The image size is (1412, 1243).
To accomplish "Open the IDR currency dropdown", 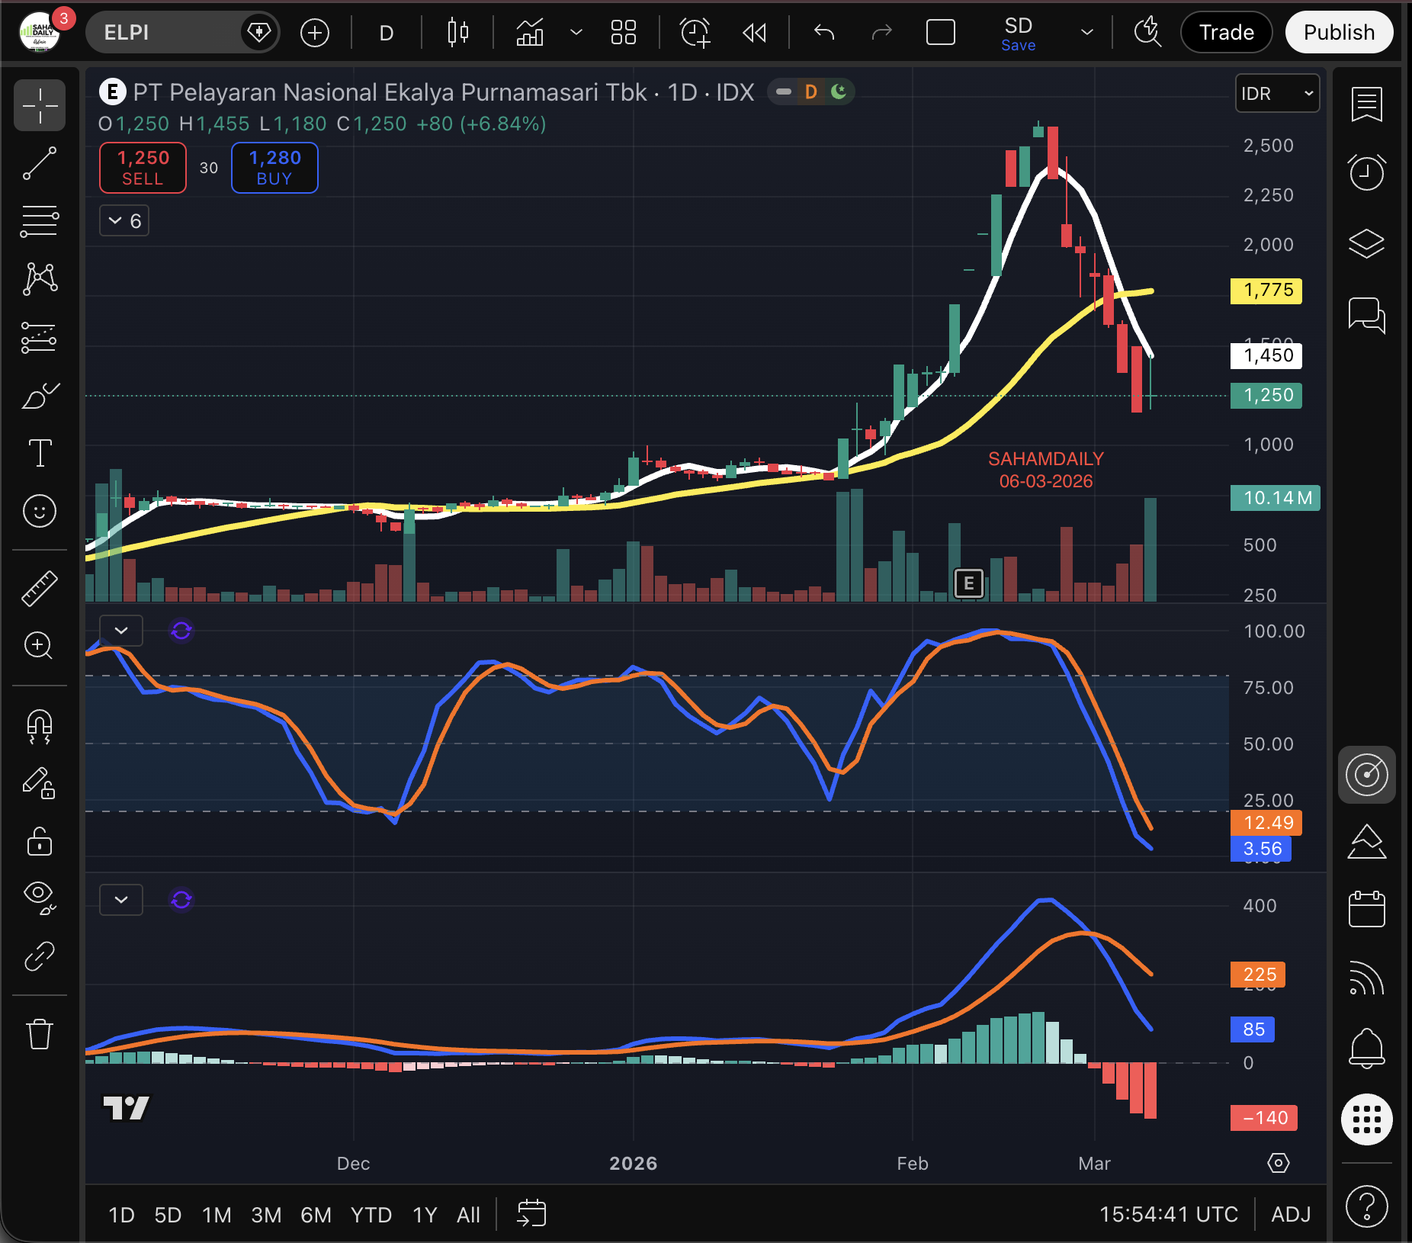I will pos(1277,93).
